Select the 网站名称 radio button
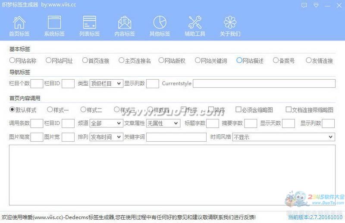This screenshot has width=345, height=223. tap(12, 60)
